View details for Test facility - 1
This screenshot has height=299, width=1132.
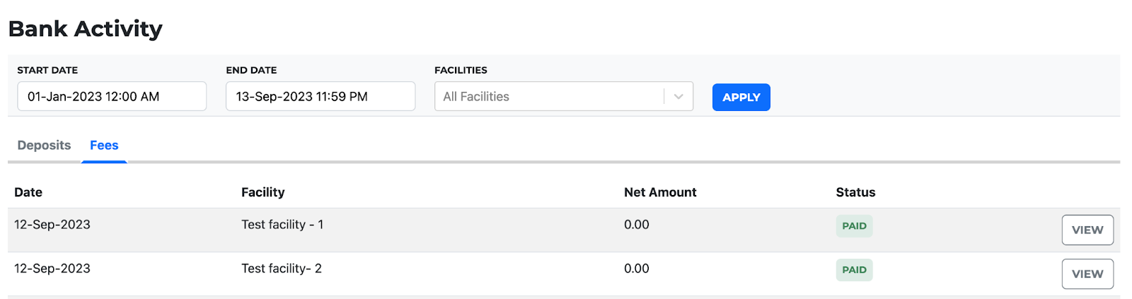coord(1087,230)
